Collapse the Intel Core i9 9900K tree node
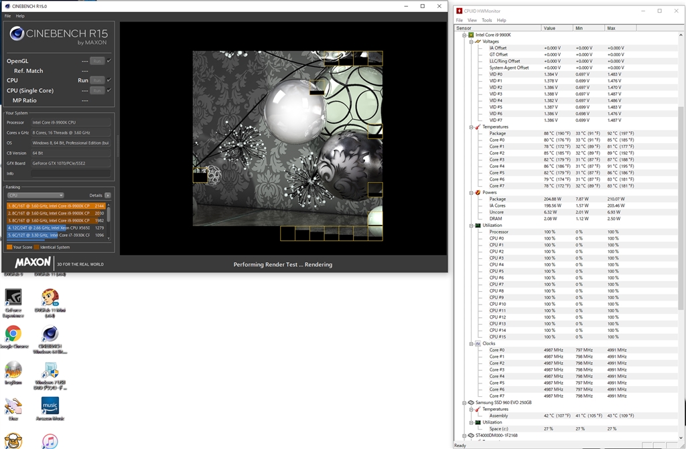This screenshot has height=449, width=686. click(464, 35)
